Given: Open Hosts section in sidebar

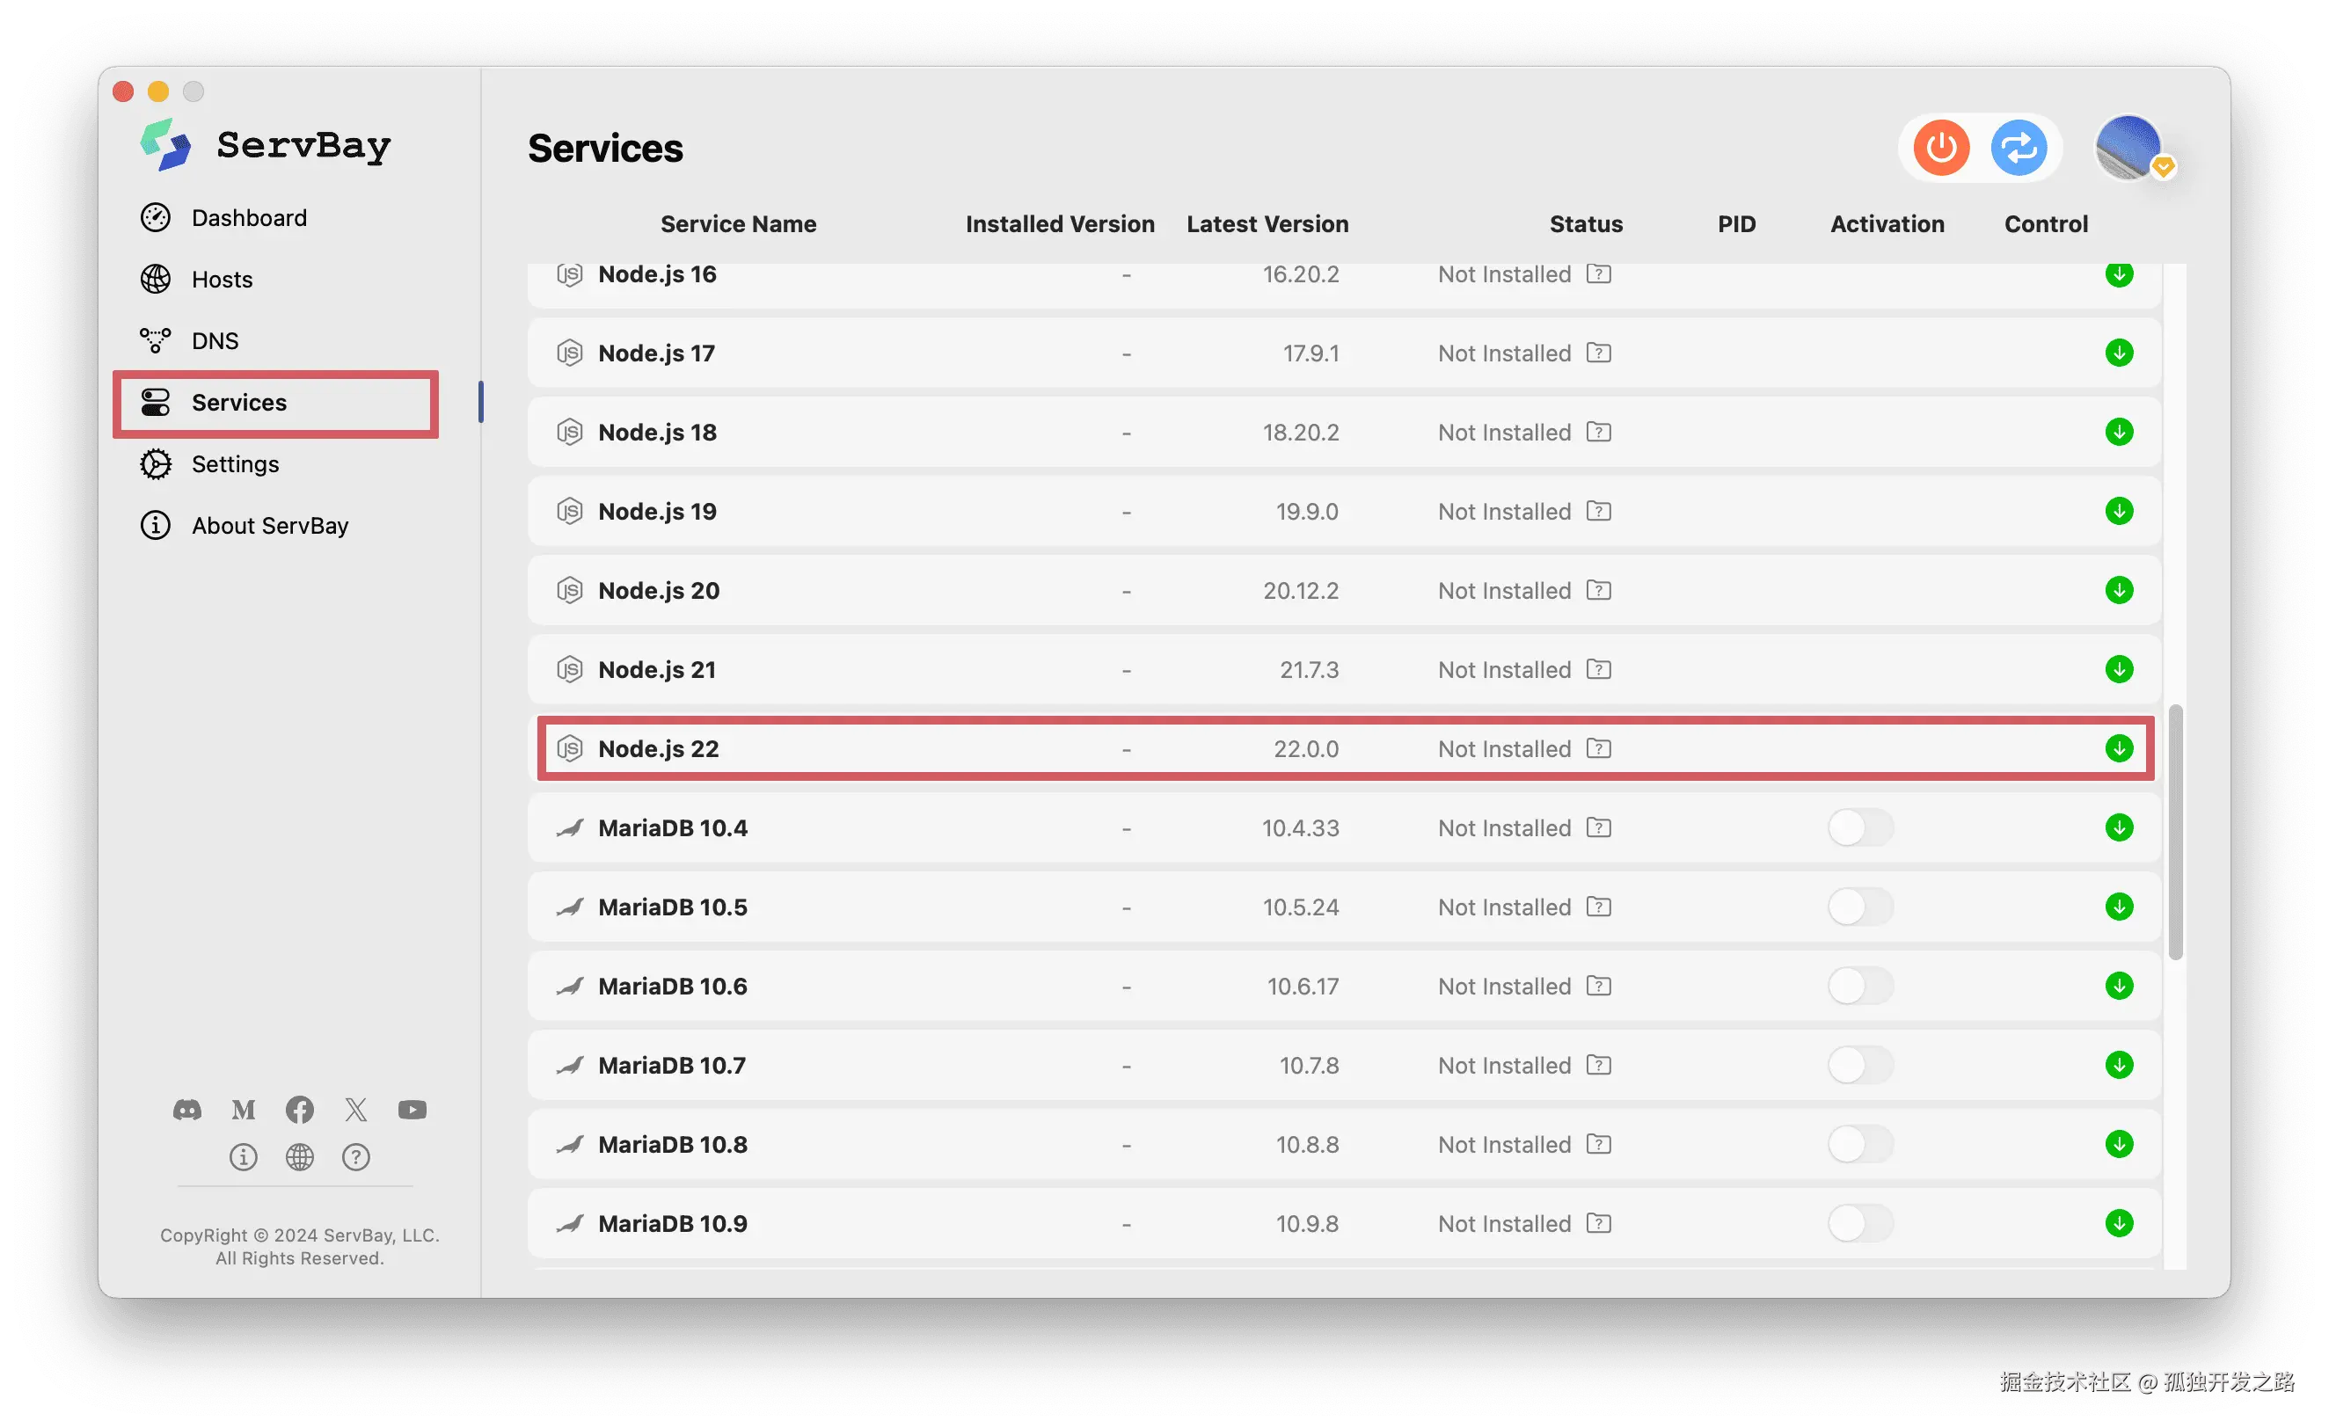Looking at the screenshot, I should click(221, 280).
